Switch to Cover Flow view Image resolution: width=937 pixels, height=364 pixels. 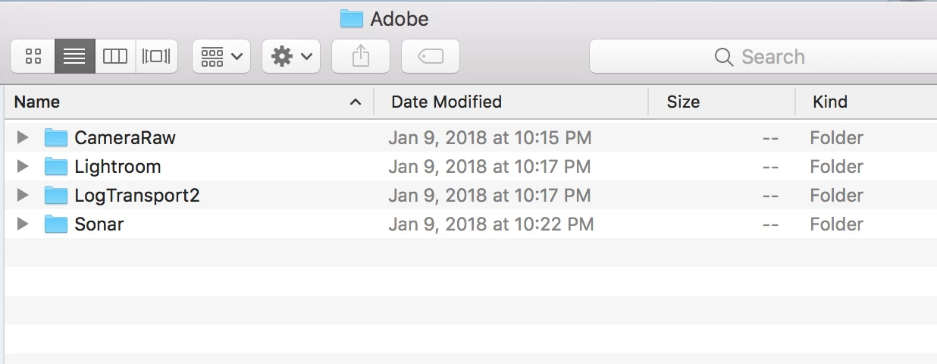click(156, 56)
